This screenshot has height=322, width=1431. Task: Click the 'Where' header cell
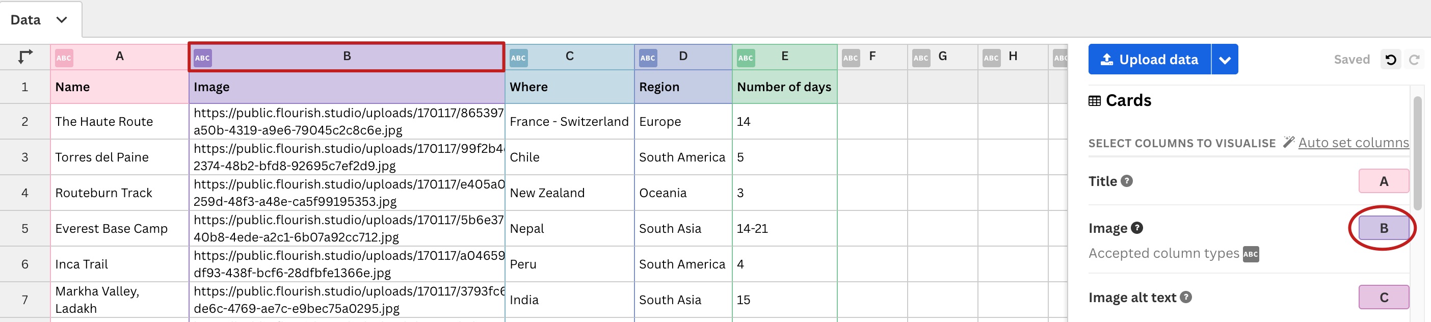tap(569, 87)
